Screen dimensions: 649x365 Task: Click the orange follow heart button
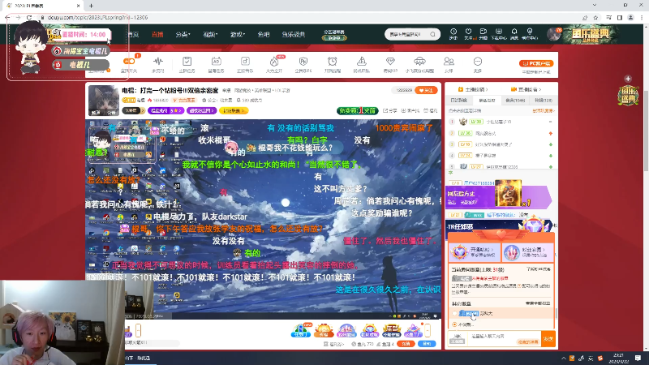click(427, 90)
